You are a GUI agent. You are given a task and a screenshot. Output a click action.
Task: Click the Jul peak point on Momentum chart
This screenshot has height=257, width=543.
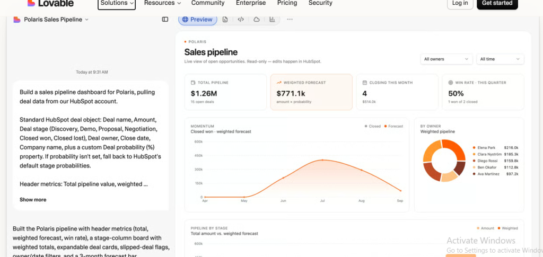(x=322, y=160)
